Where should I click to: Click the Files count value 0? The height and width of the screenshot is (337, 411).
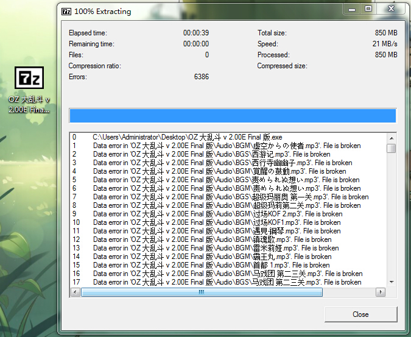(x=207, y=55)
